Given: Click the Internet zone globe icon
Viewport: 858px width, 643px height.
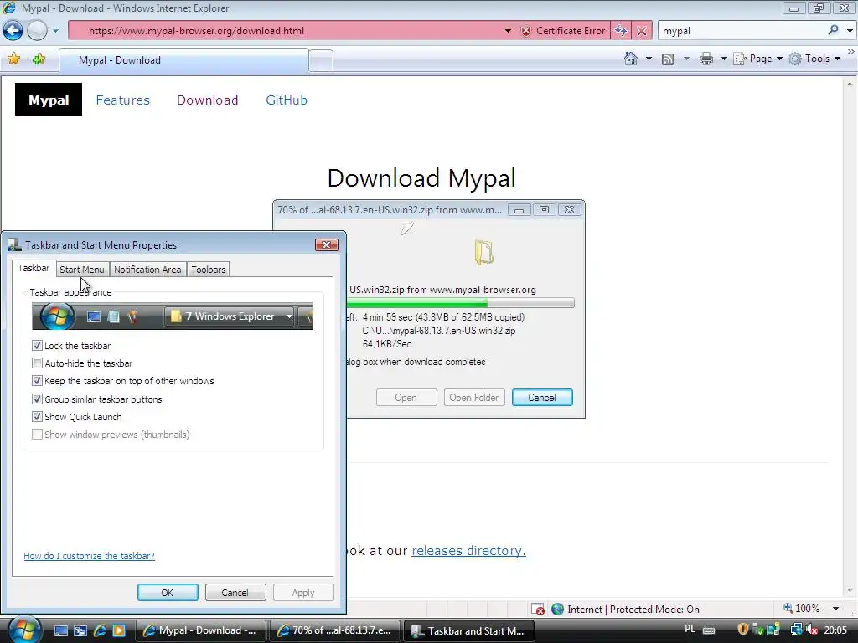Looking at the screenshot, I should point(557,610).
